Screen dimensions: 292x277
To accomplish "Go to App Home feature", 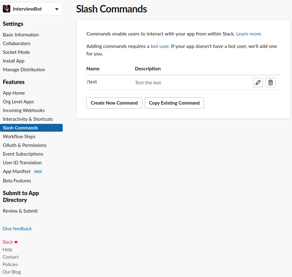I will (14, 93).
